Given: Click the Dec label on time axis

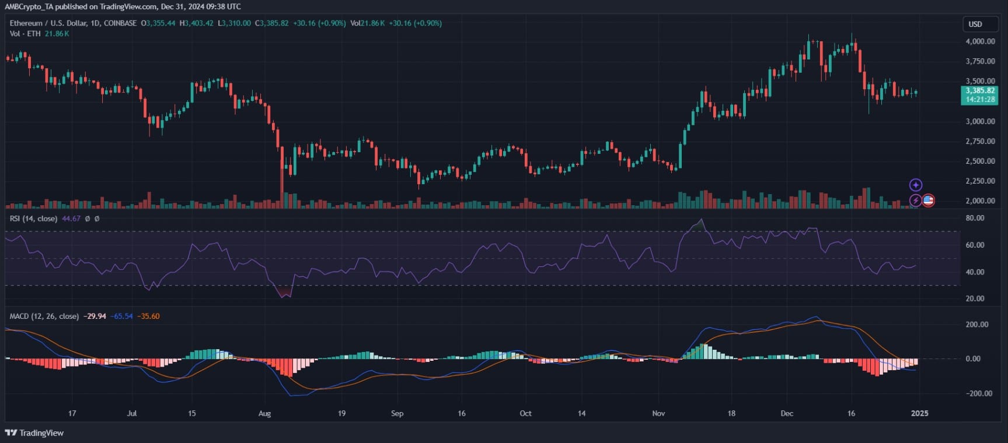Looking at the screenshot, I should [787, 413].
